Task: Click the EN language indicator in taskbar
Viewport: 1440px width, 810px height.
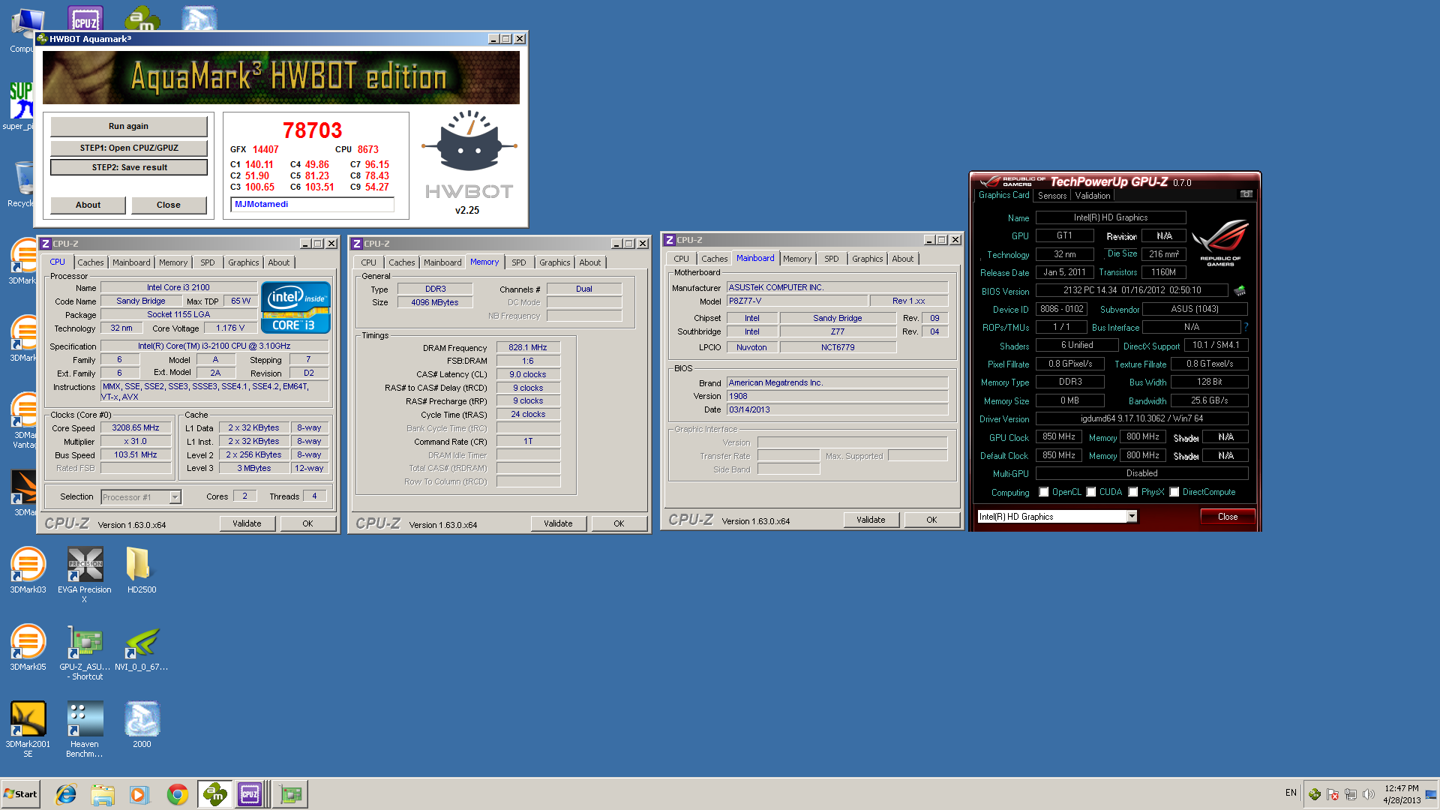Action: tap(1291, 793)
